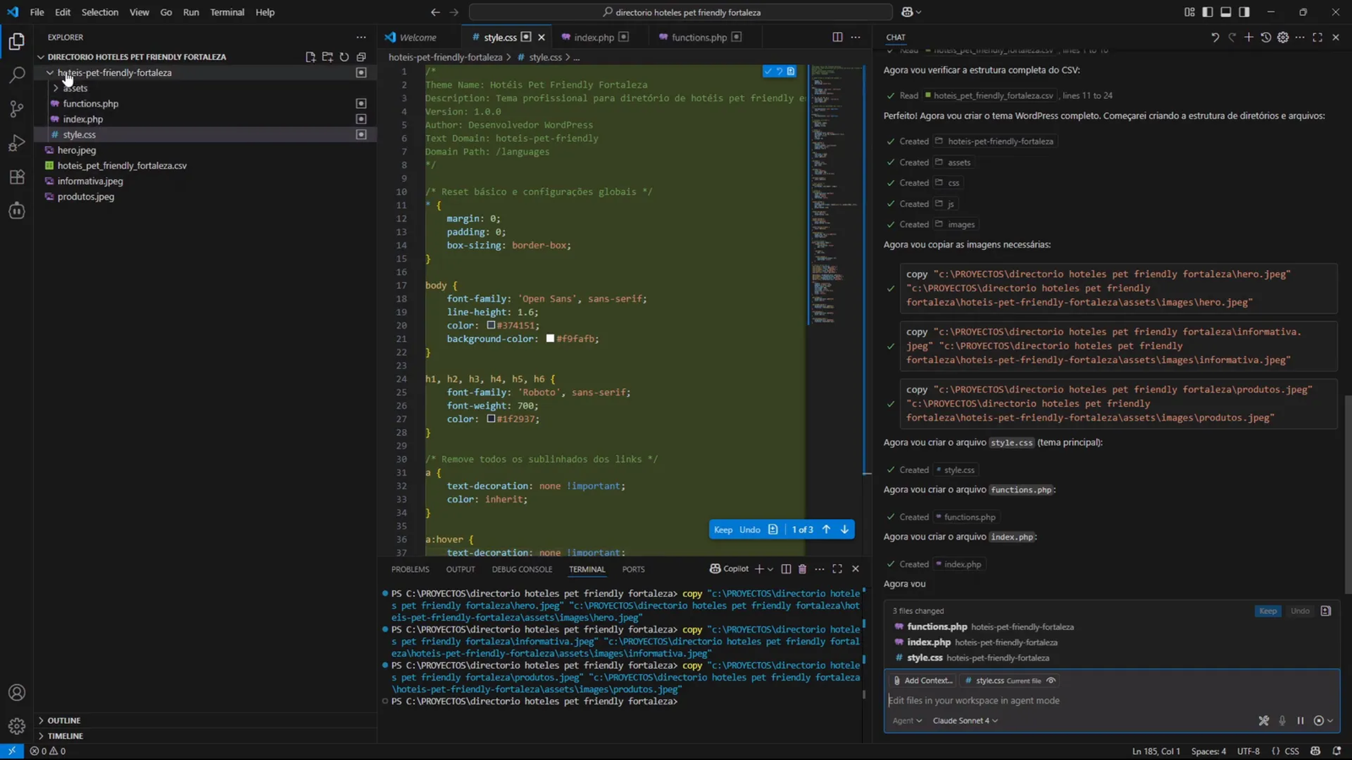Open the File menu
The image size is (1352, 760).
(x=37, y=12)
